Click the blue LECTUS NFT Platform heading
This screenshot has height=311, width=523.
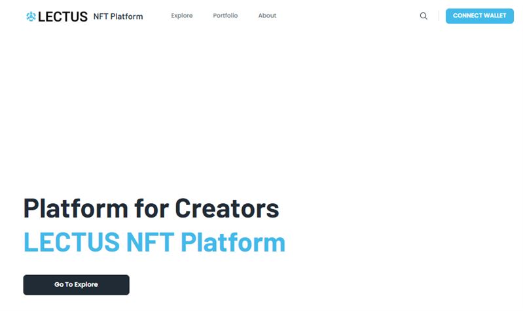[154, 242]
